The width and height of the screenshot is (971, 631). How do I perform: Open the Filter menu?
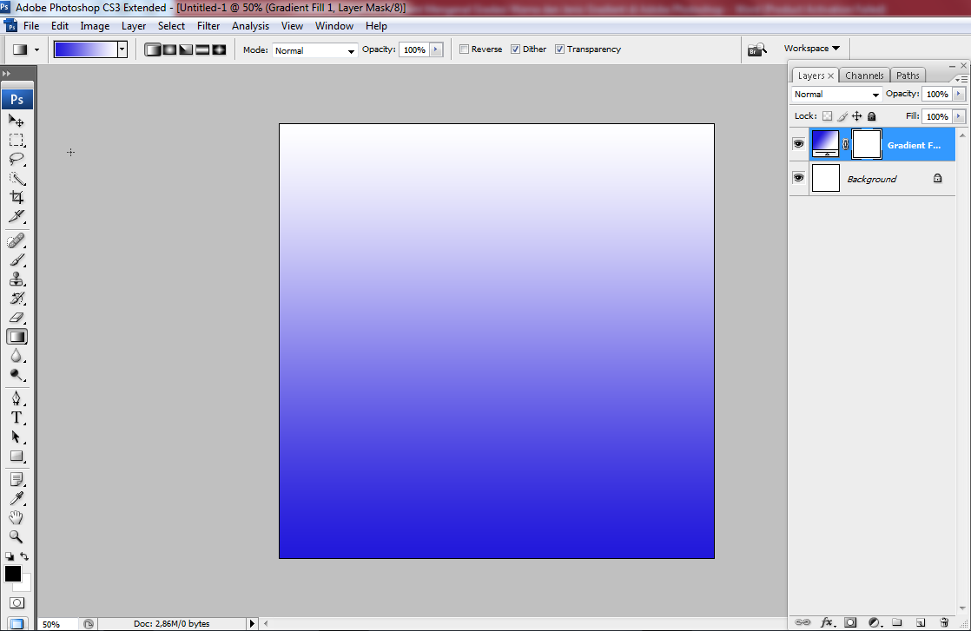pyautogui.click(x=208, y=25)
